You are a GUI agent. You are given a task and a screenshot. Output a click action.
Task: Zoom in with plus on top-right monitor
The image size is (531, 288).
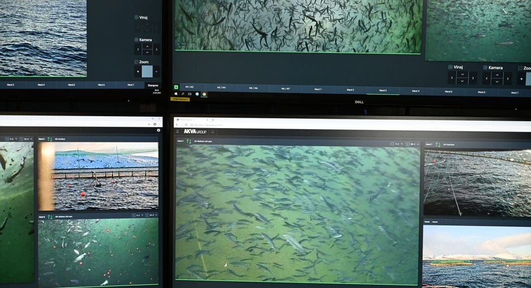click(x=521, y=79)
